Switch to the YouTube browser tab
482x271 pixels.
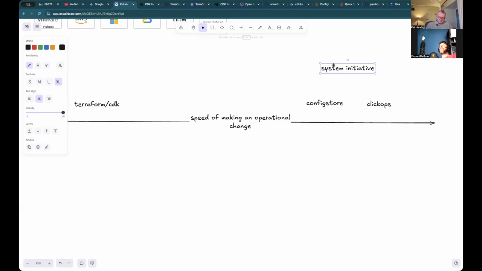tap(73, 4)
